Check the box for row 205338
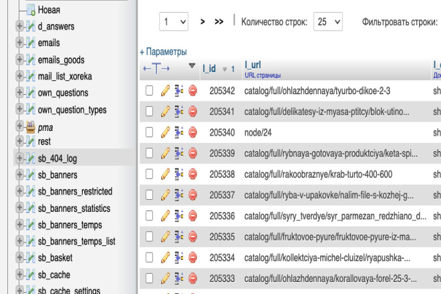441x294 pixels. click(x=150, y=174)
